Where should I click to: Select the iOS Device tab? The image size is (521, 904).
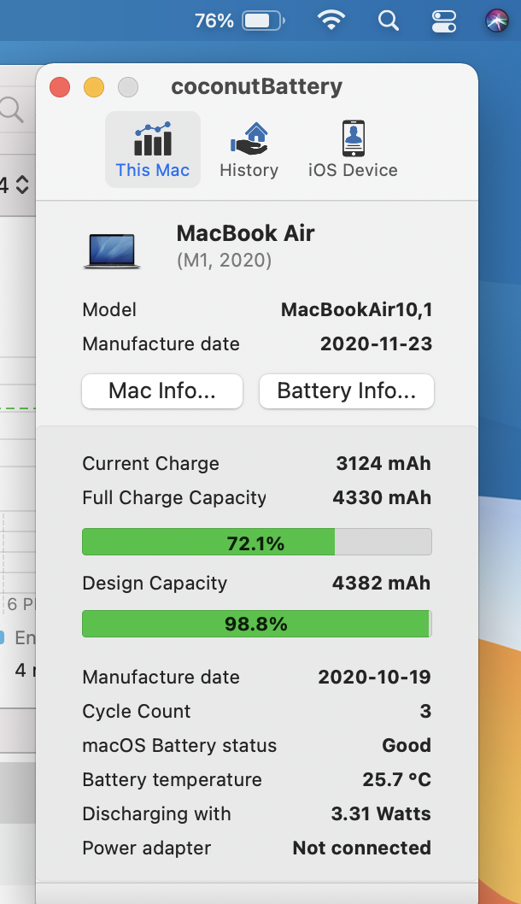pyautogui.click(x=353, y=150)
